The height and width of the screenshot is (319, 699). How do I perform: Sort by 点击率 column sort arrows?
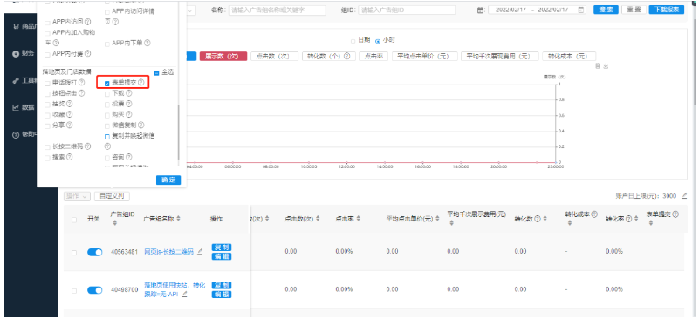click(358, 219)
